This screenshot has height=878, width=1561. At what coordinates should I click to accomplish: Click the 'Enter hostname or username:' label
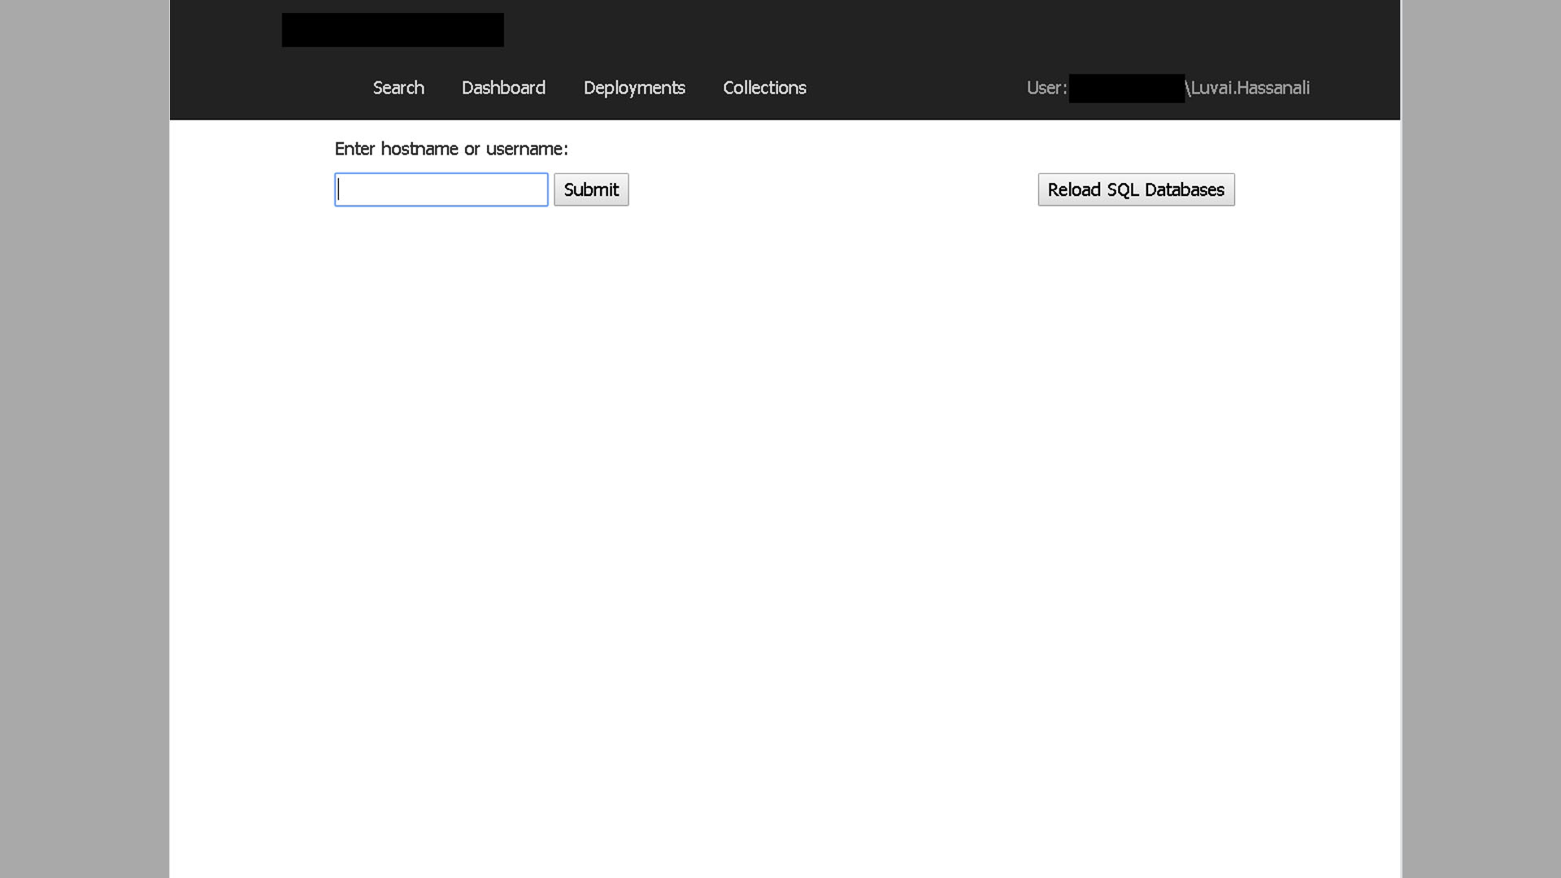tap(451, 149)
